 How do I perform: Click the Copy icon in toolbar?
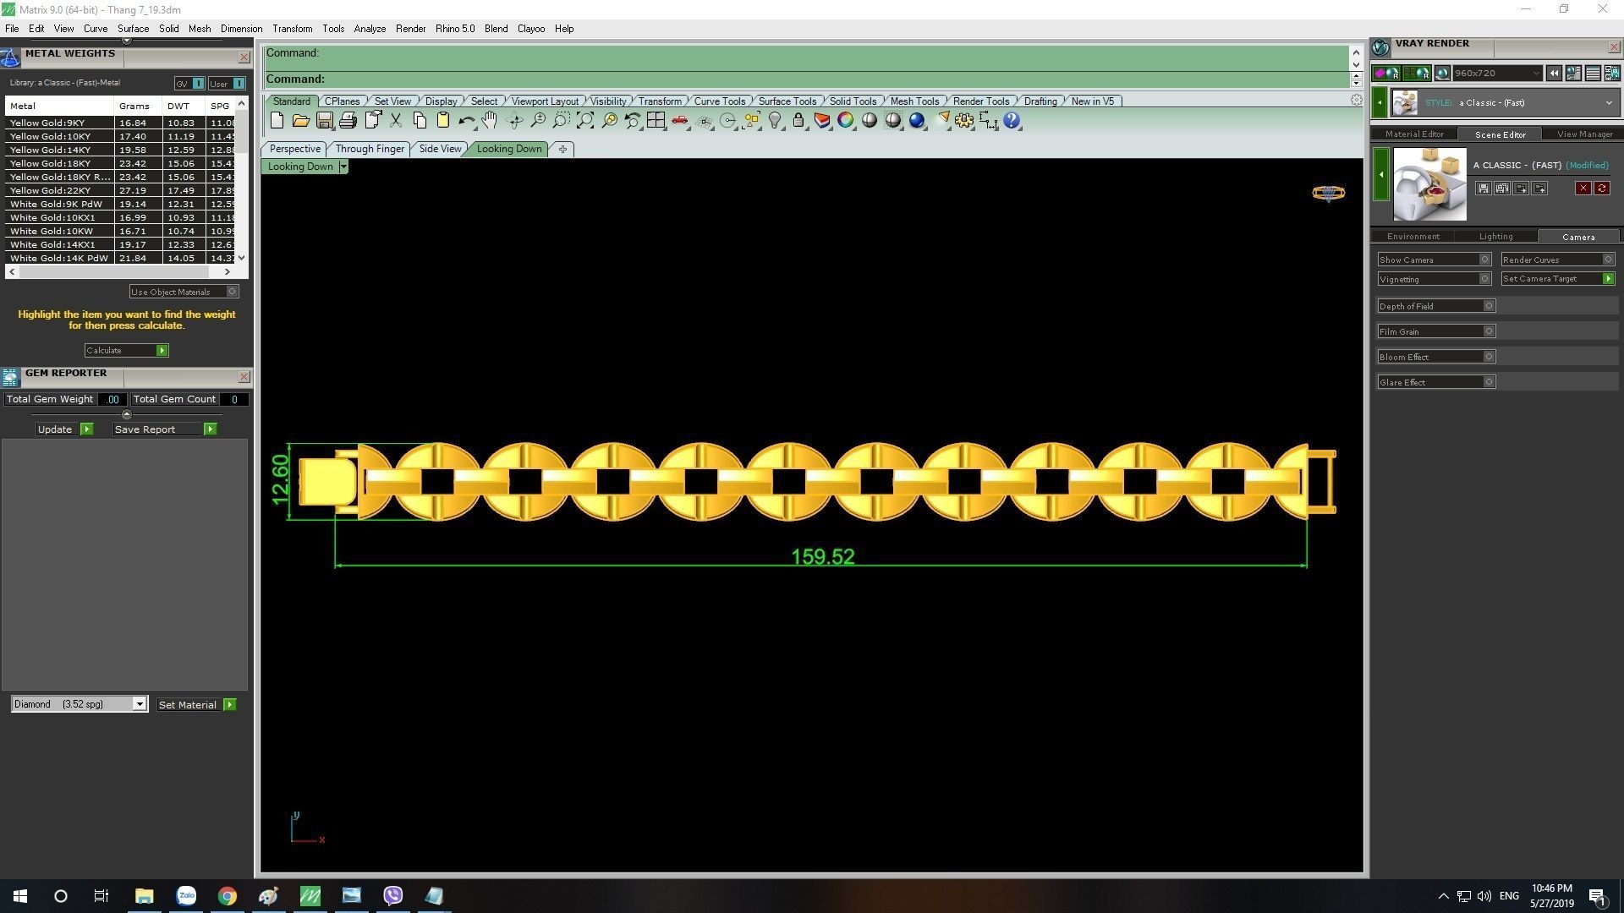[x=420, y=121]
